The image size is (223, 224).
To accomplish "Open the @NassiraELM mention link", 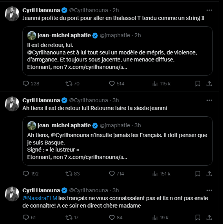I will click(40, 198).
